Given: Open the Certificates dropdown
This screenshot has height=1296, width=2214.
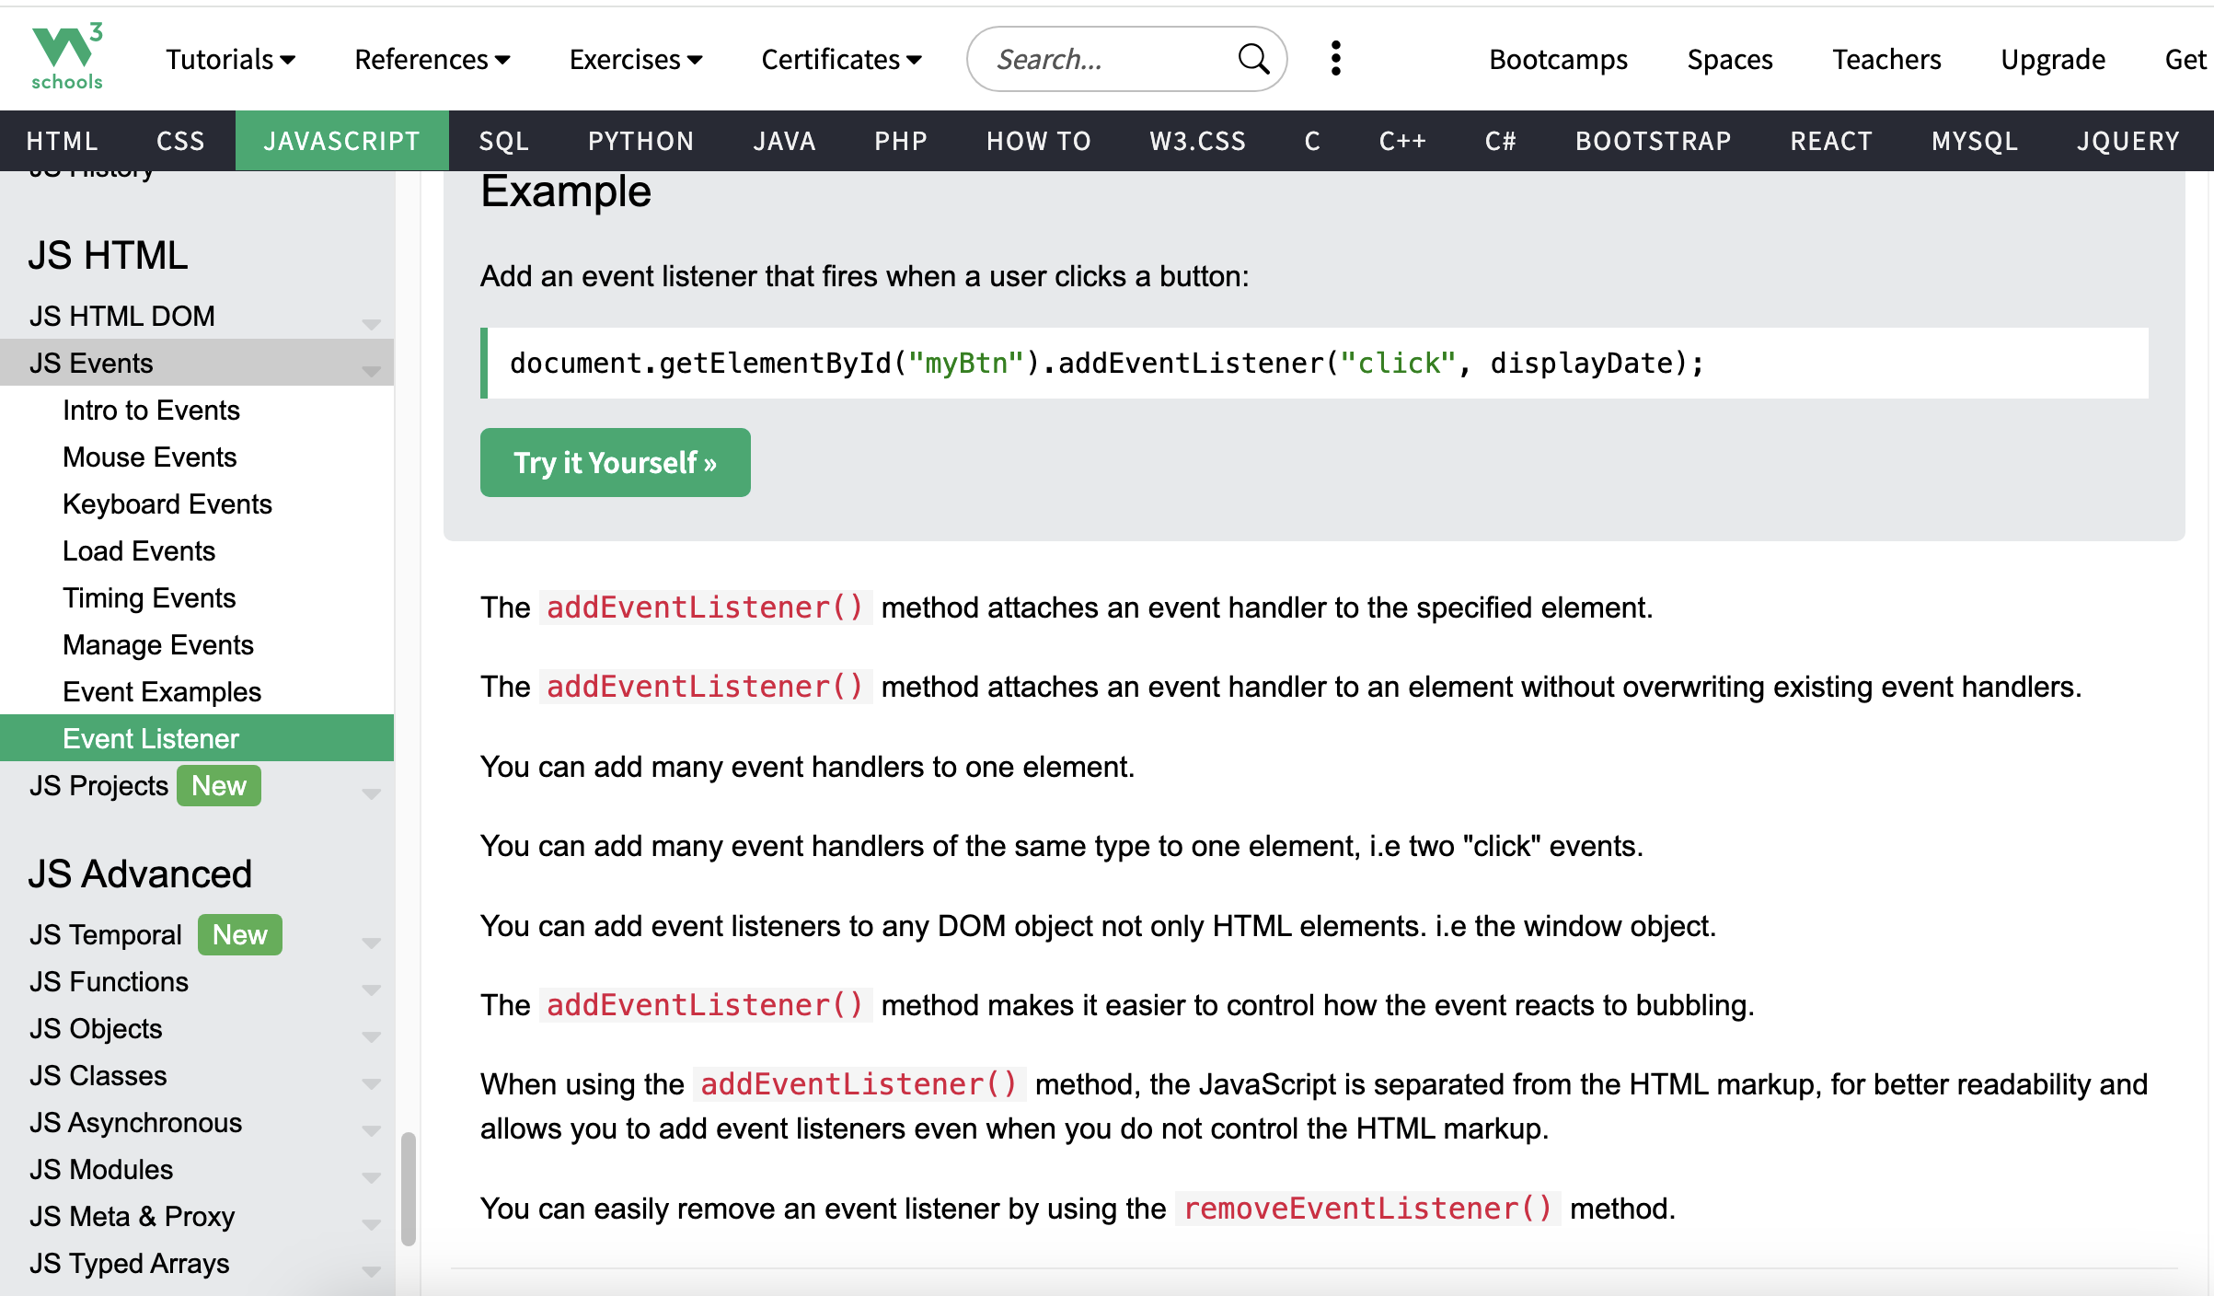Looking at the screenshot, I should [839, 59].
